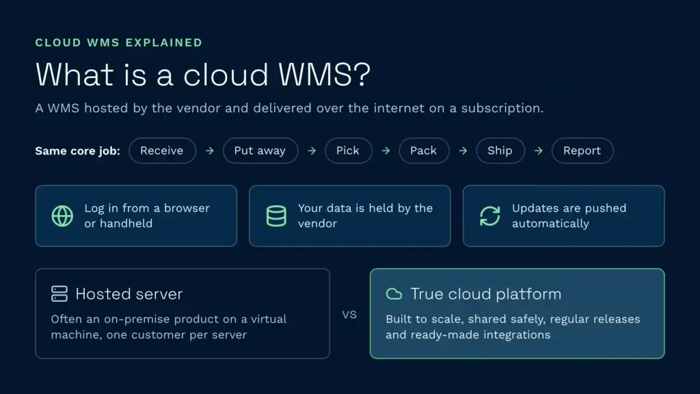Click the 'CLOUD WMS EXPLAINED' label
The height and width of the screenshot is (394, 700).
point(119,42)
